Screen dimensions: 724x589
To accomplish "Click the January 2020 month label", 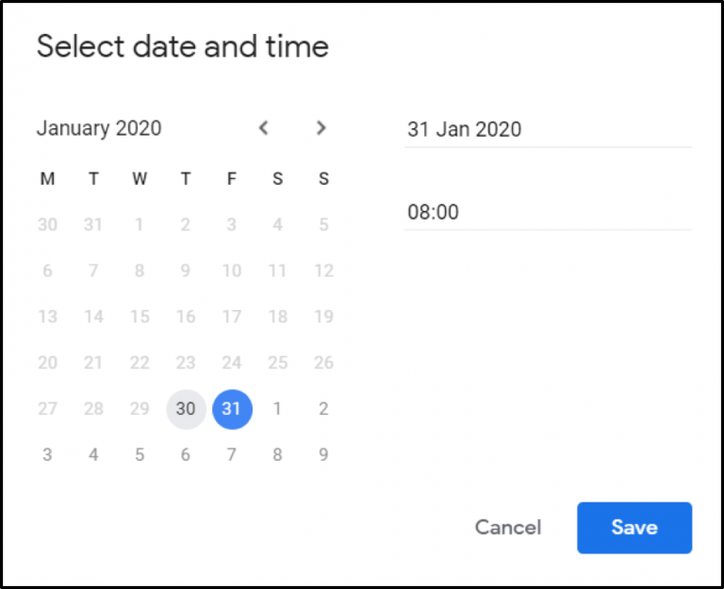I will click(99, 128).
